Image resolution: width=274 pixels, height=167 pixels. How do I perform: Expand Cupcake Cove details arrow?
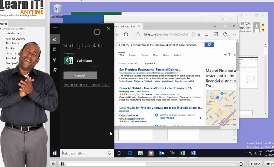200,118
